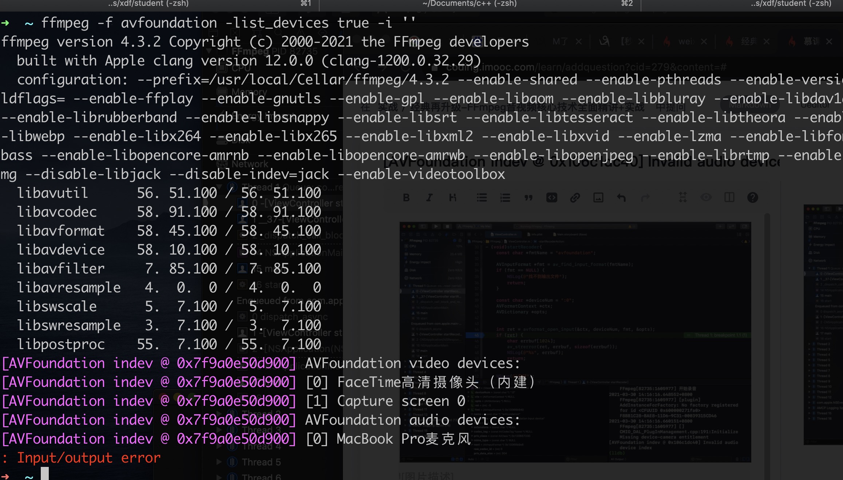Close the '慕课' browser tab
843x480 pixels.
829,41
